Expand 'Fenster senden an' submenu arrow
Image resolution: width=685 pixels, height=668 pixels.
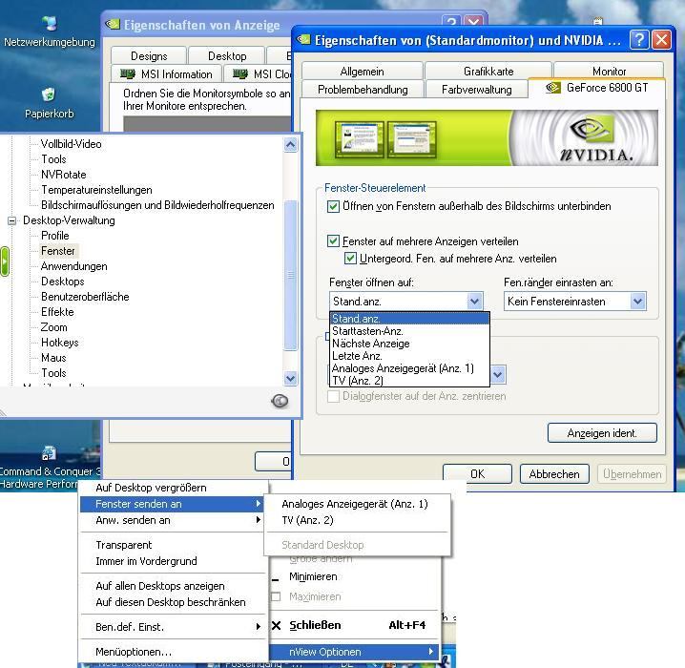(x=259, y=504)
